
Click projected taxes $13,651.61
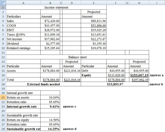(94, 34)
